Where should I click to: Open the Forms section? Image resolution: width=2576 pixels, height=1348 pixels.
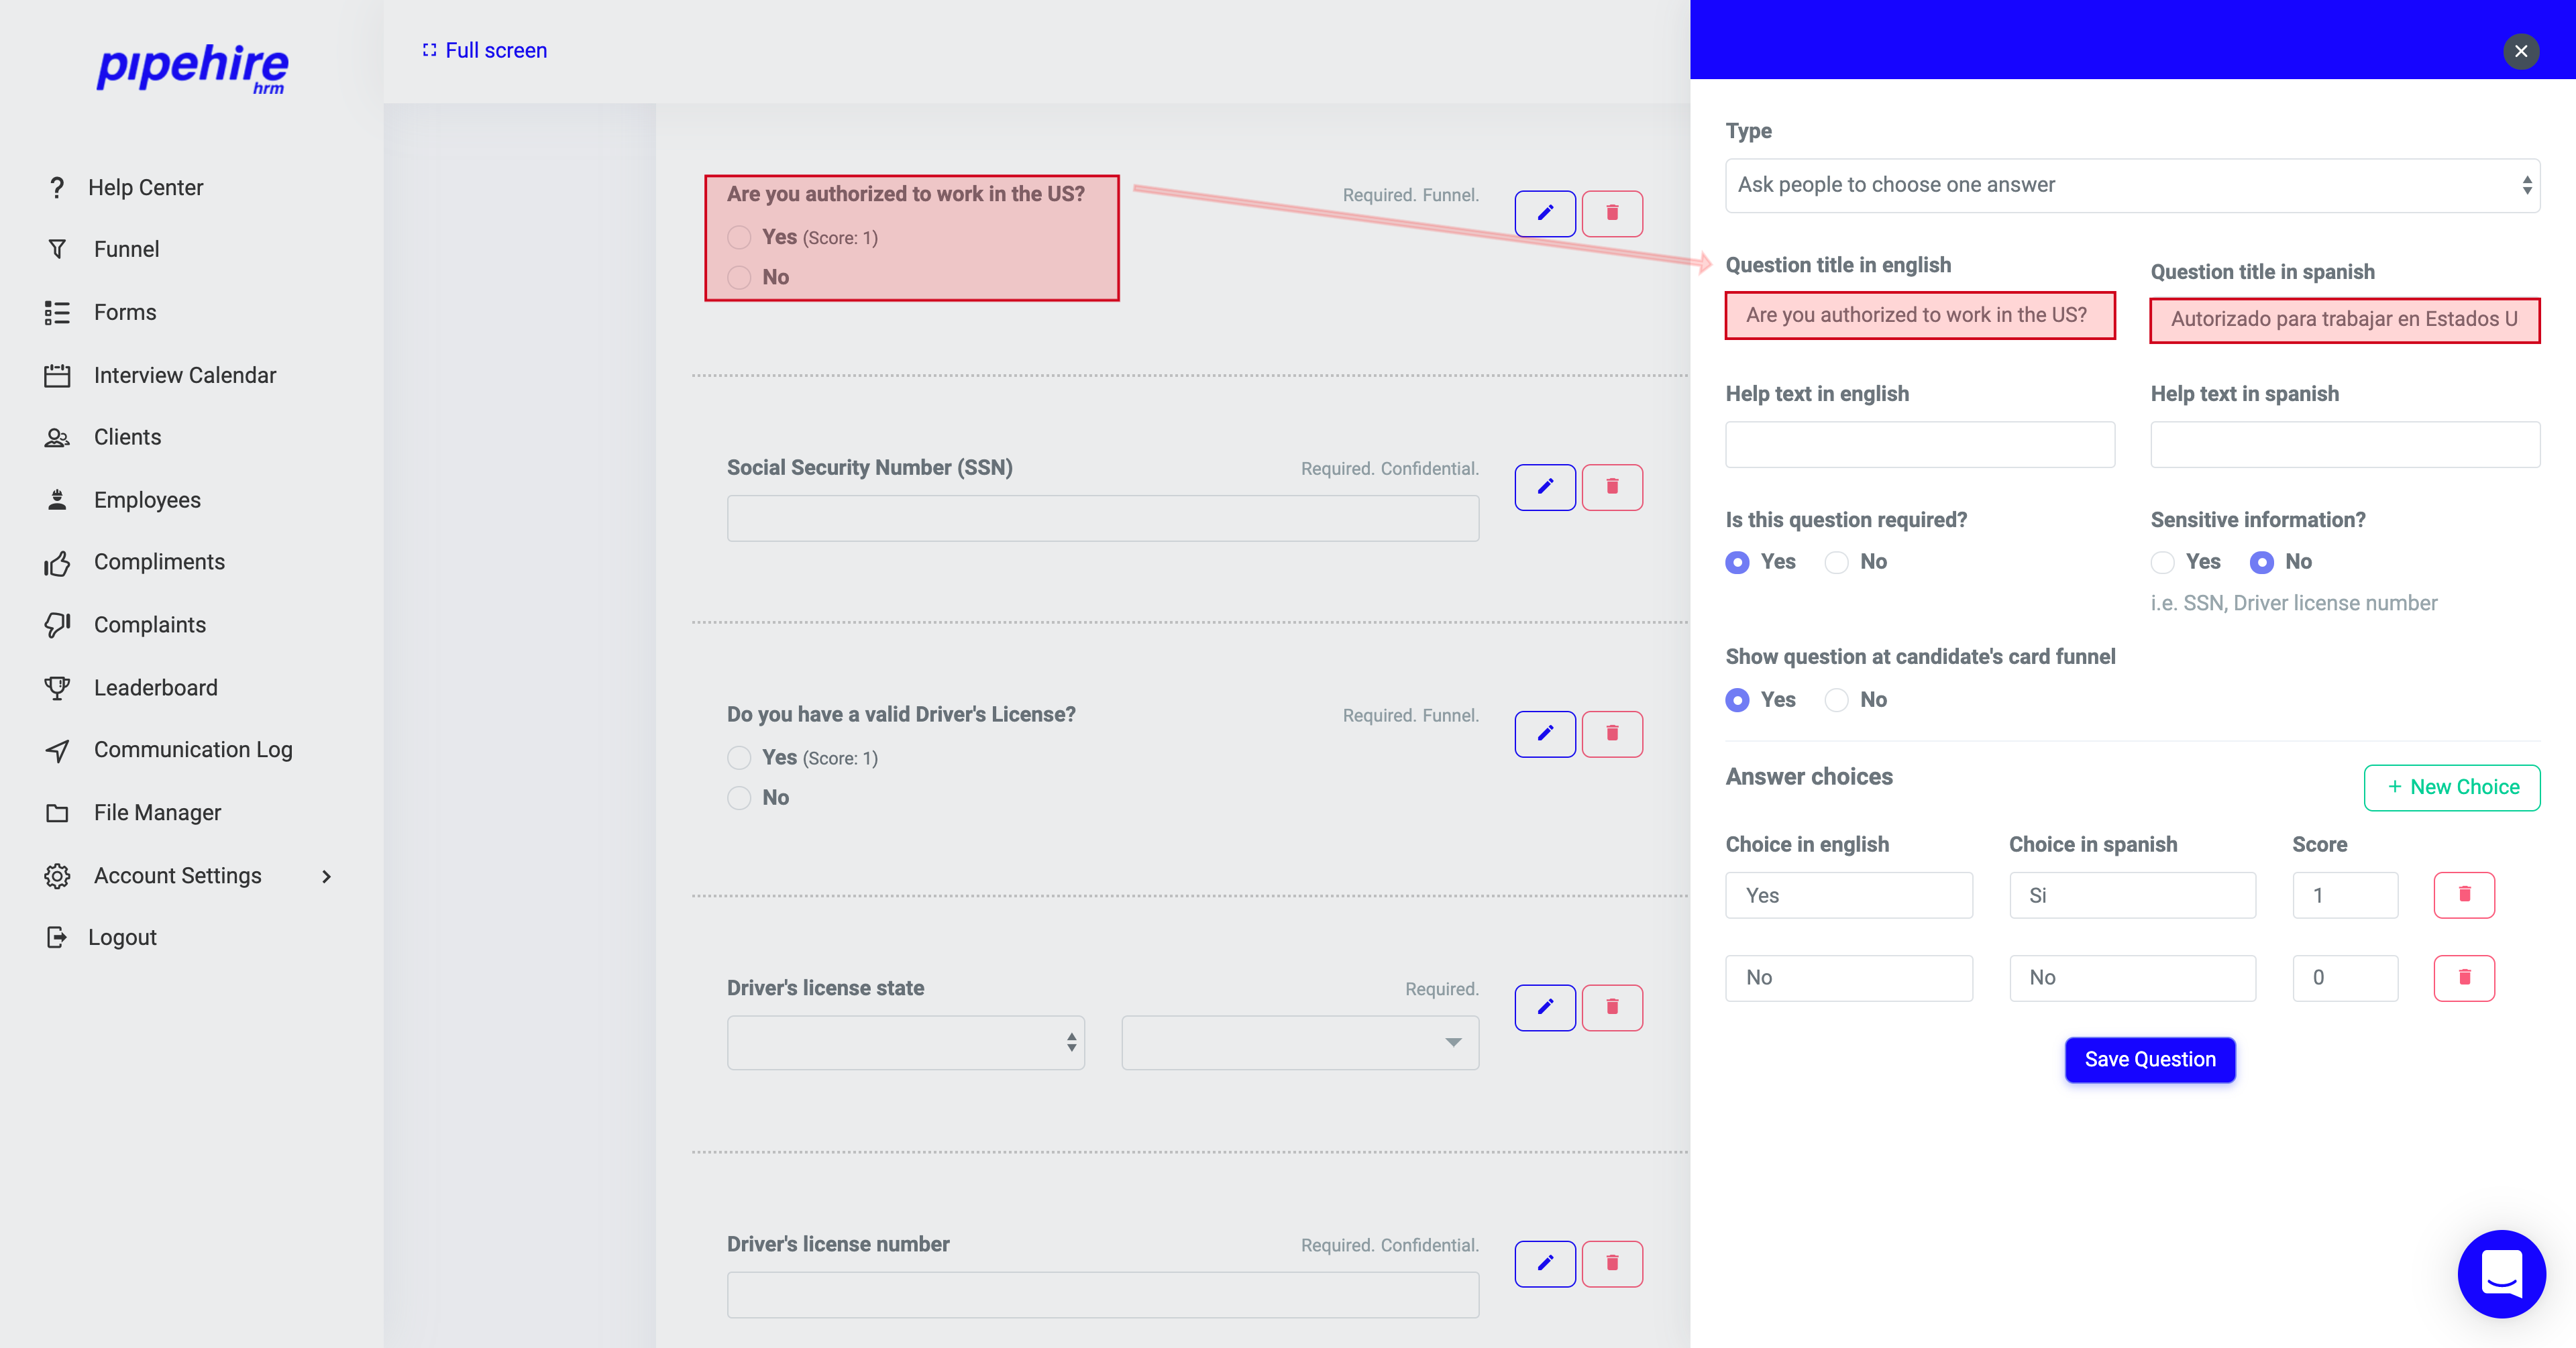[x=125, y=311]
